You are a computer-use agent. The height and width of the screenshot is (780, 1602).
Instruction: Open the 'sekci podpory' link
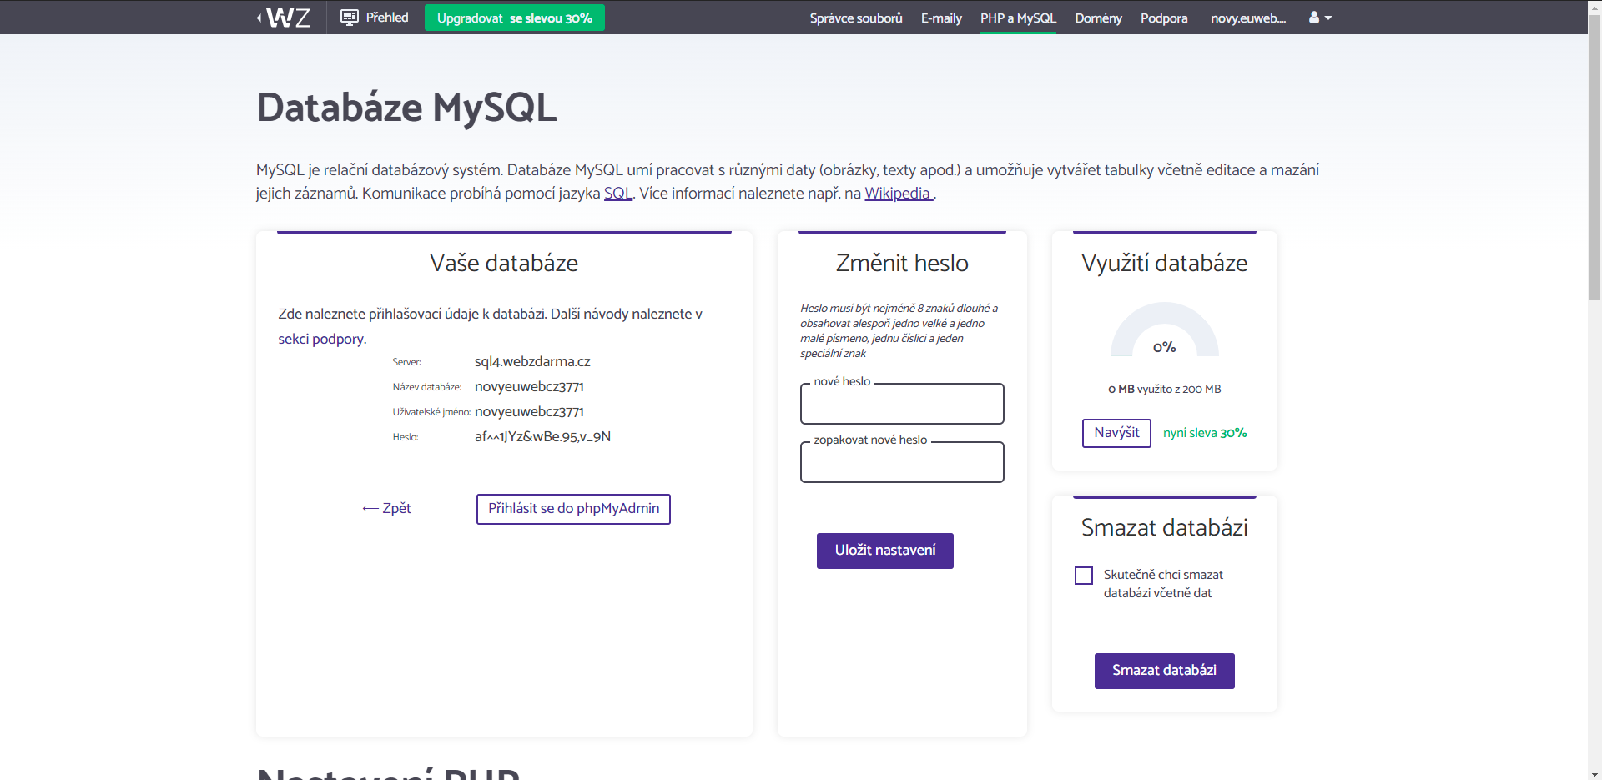click(x=321, y=339)
